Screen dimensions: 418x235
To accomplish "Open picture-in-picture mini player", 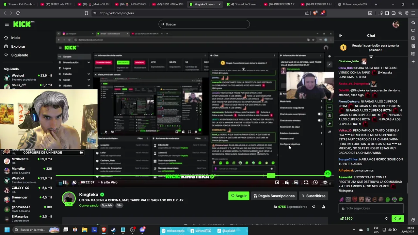I will (x=277, y=182).
